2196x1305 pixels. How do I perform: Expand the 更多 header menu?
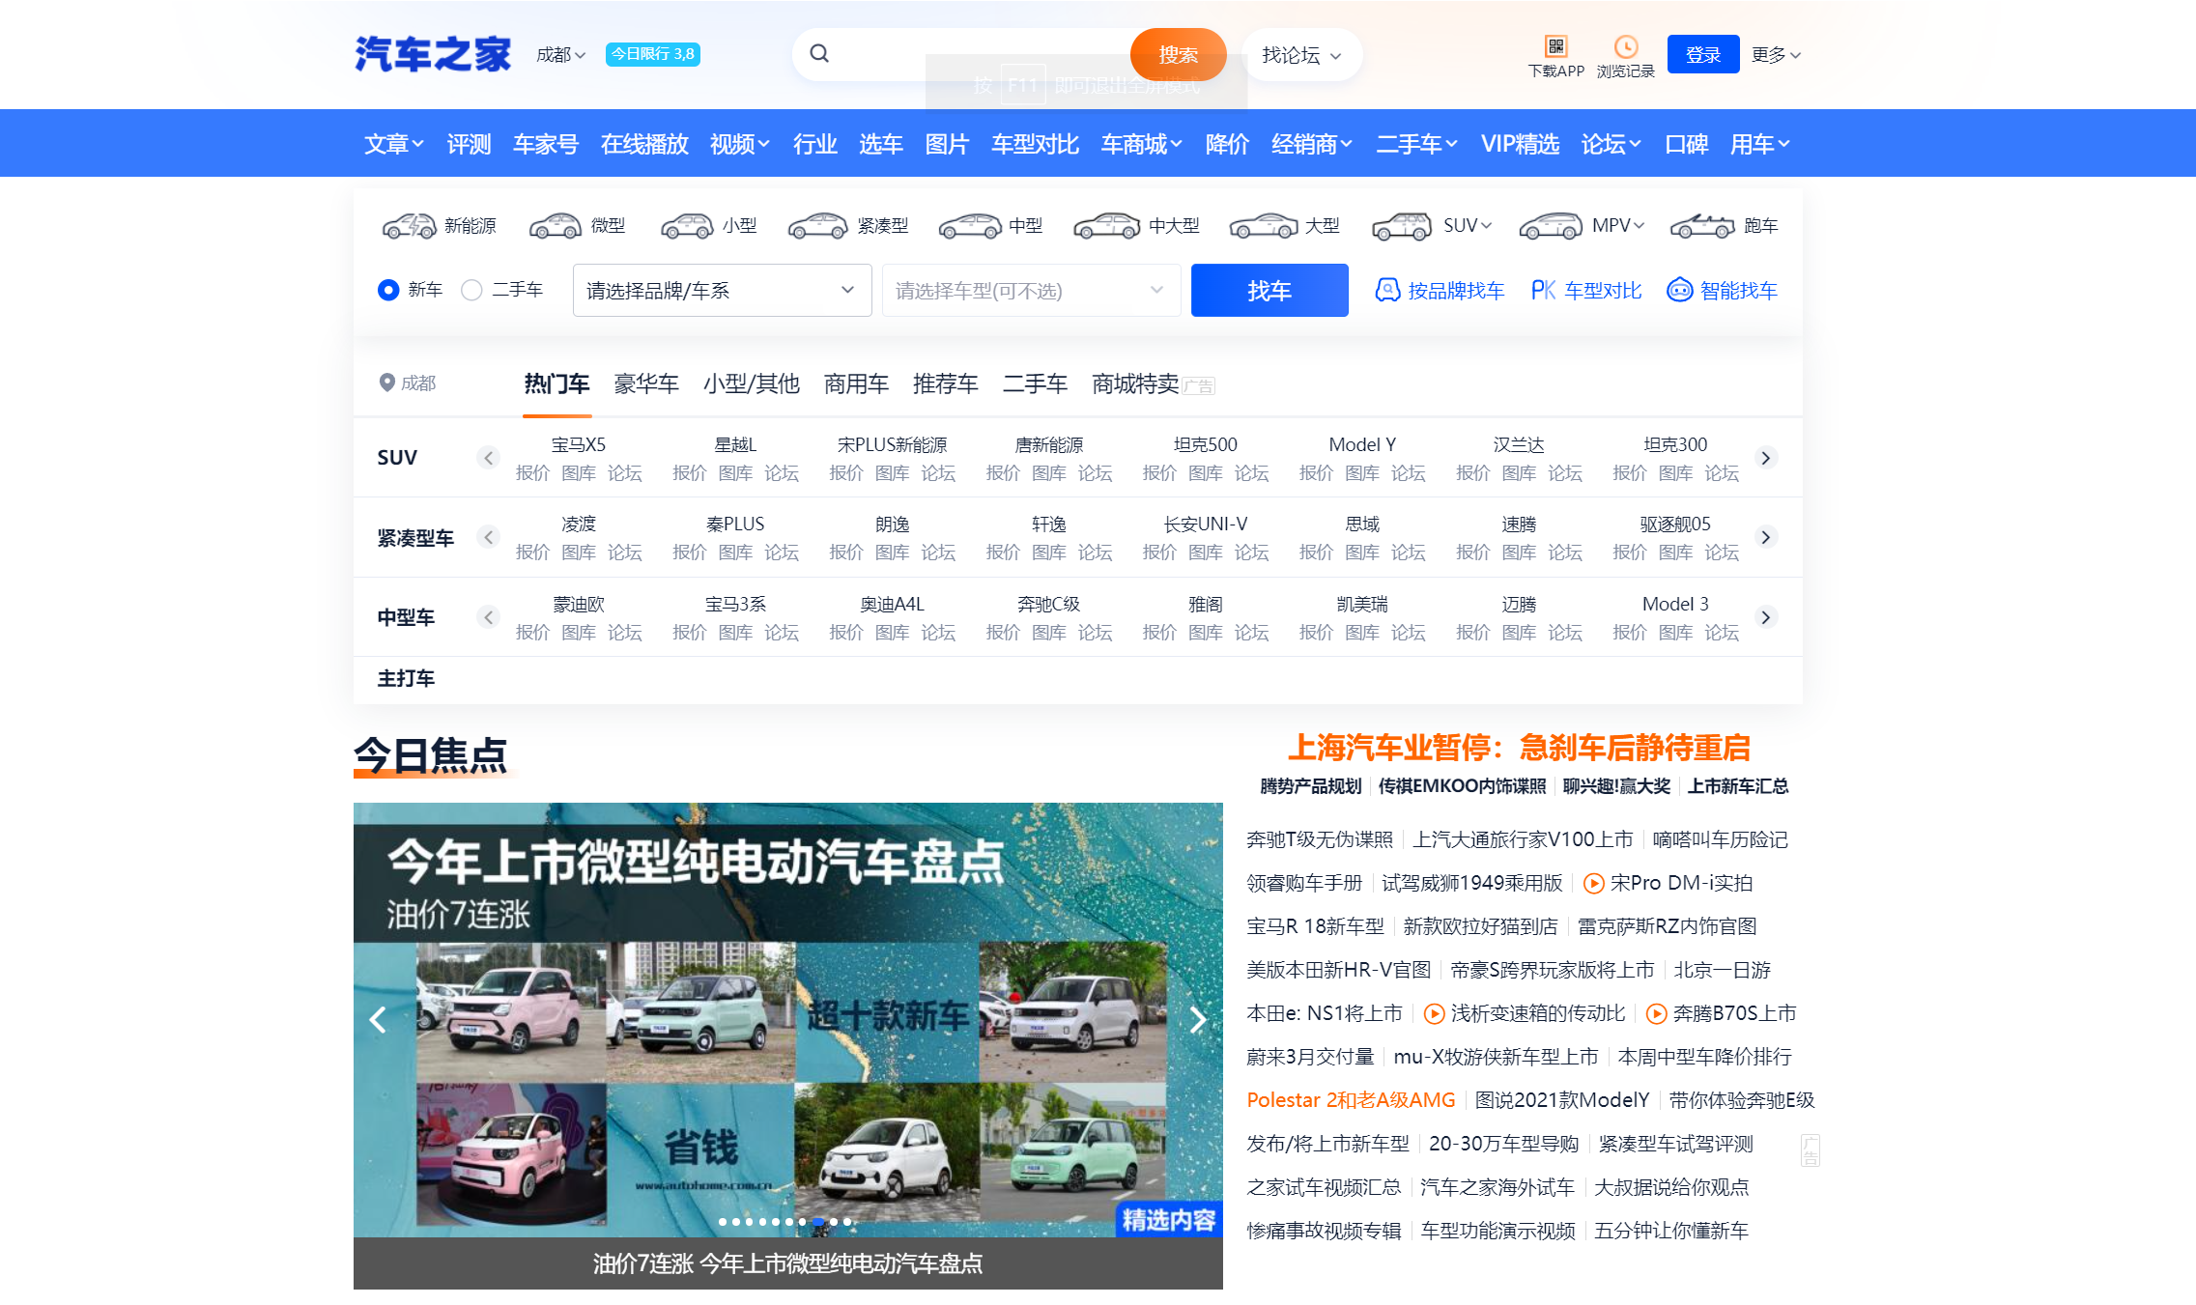pyautogui.click(x=1776, y=55)
